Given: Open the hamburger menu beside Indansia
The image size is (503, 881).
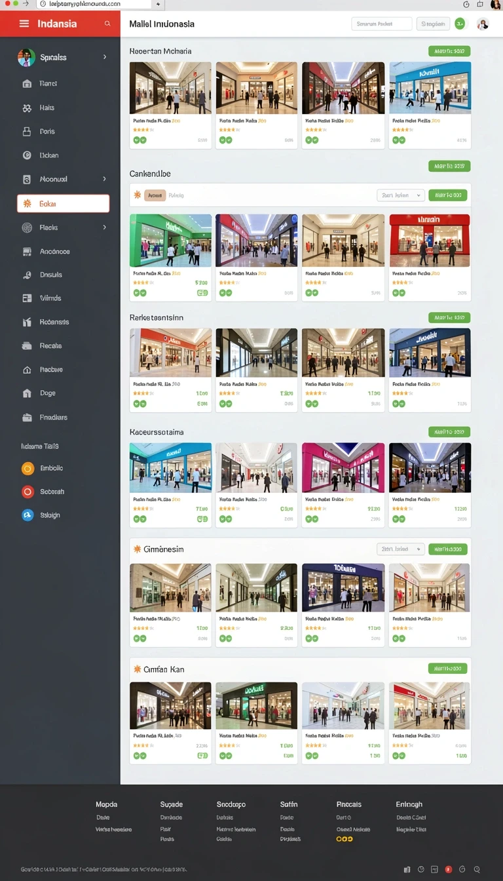Looking at the screenshot, I should (24, 24).
